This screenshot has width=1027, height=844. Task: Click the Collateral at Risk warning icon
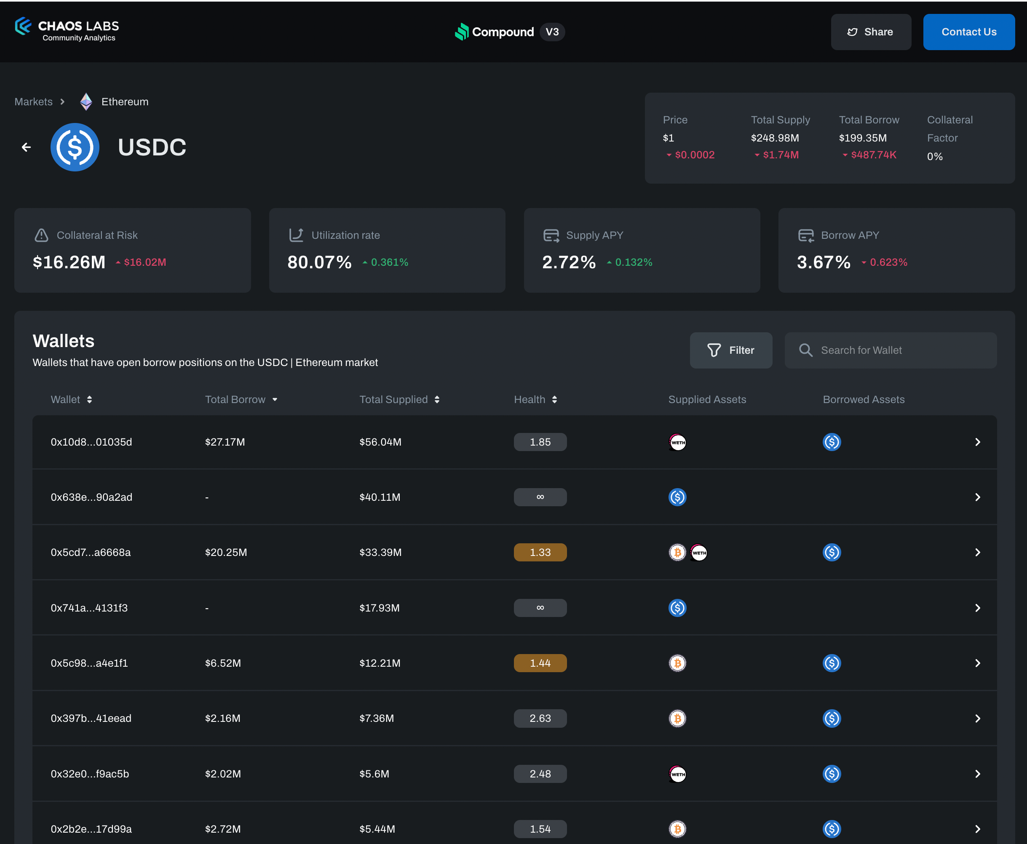[x=41, y=235]
